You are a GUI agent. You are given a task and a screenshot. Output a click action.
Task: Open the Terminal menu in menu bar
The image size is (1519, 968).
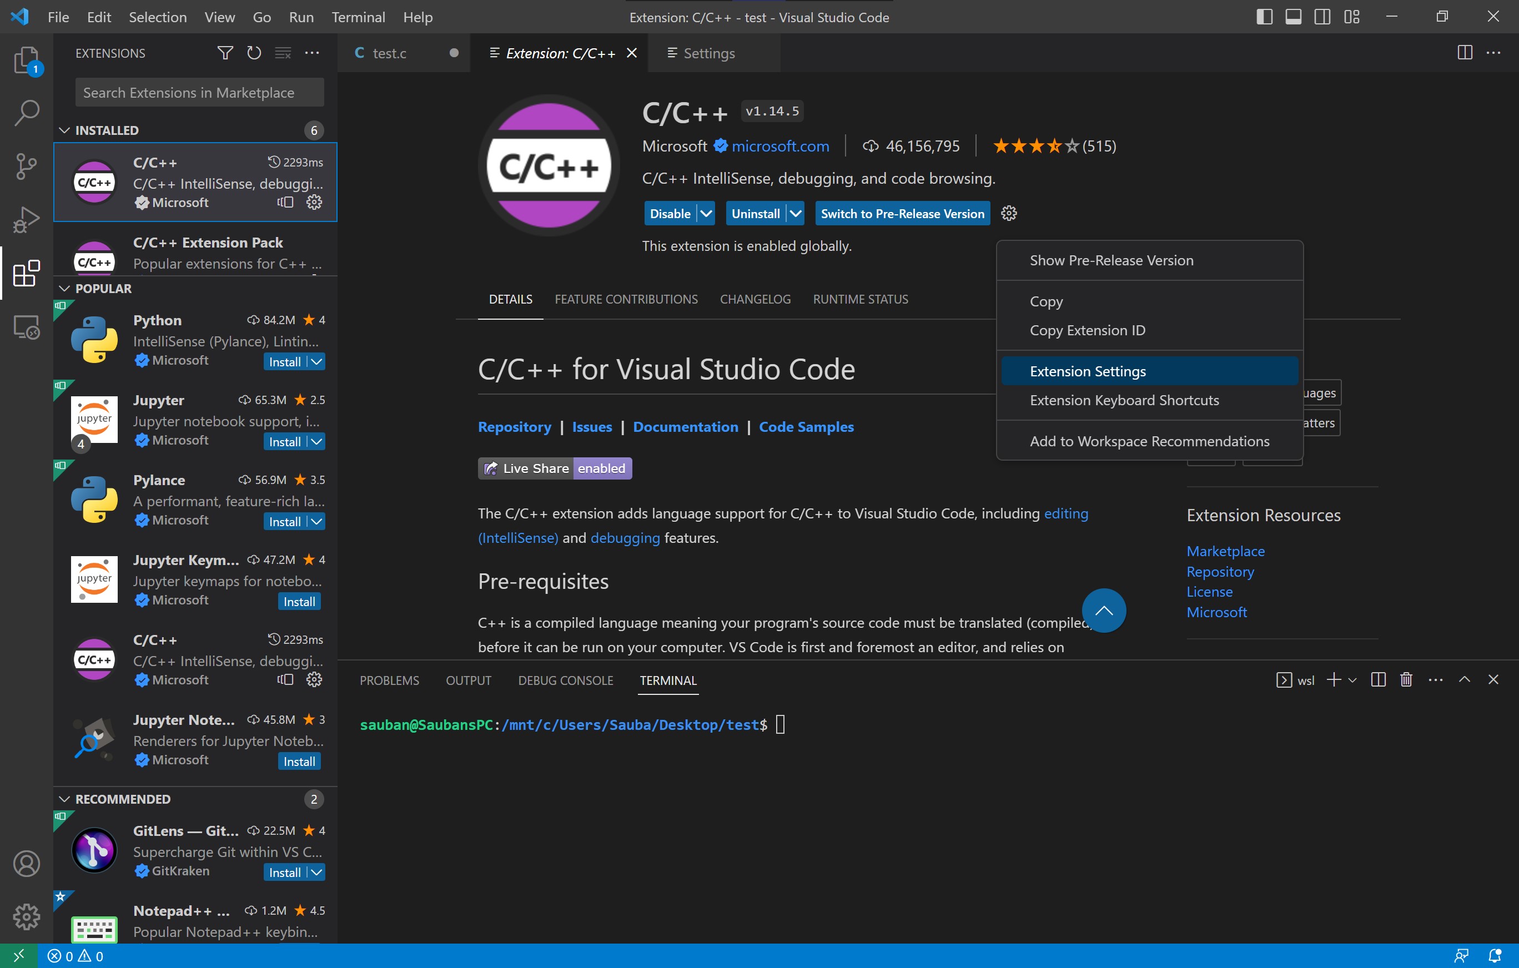pos(358,17)
